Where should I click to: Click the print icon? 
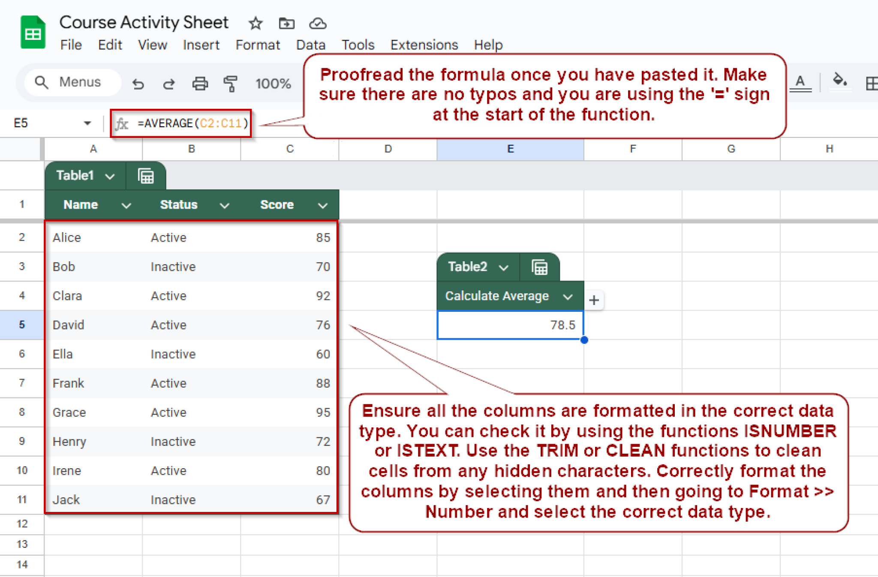[200, 84]
